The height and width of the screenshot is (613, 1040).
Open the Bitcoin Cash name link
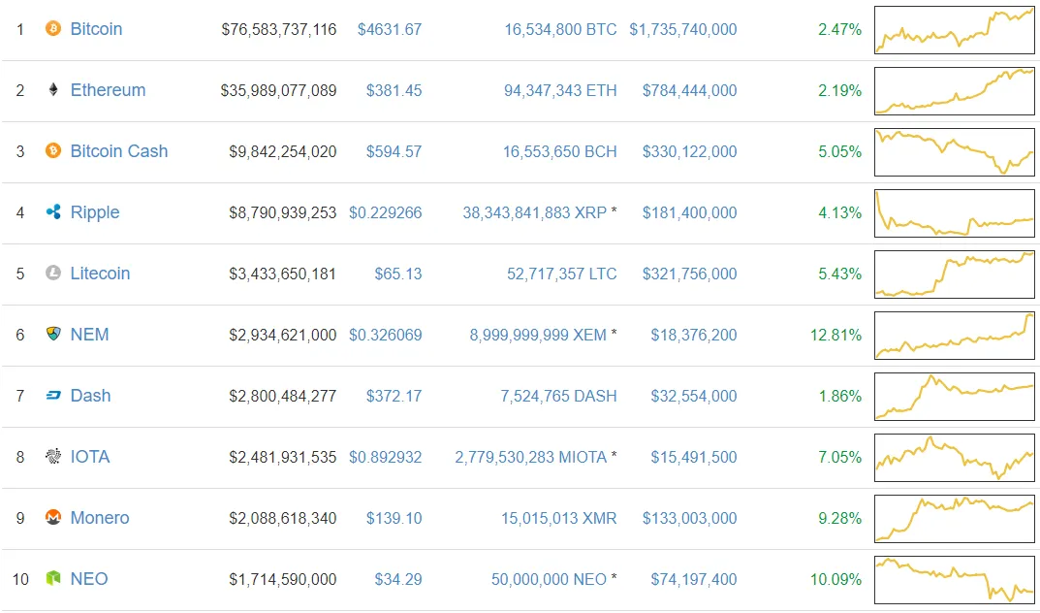click(x=119, y=151)
